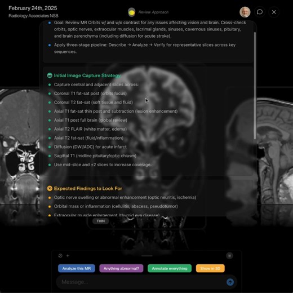Click Sagittal T1 midline pituitary line
The height and width of the screenshot is (293, 293).
pyautogui.click(x=95, y=156)
